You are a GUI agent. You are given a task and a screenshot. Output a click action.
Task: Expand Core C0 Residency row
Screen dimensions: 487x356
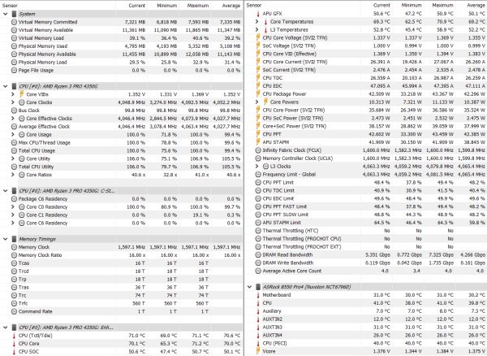coord(13,206)
